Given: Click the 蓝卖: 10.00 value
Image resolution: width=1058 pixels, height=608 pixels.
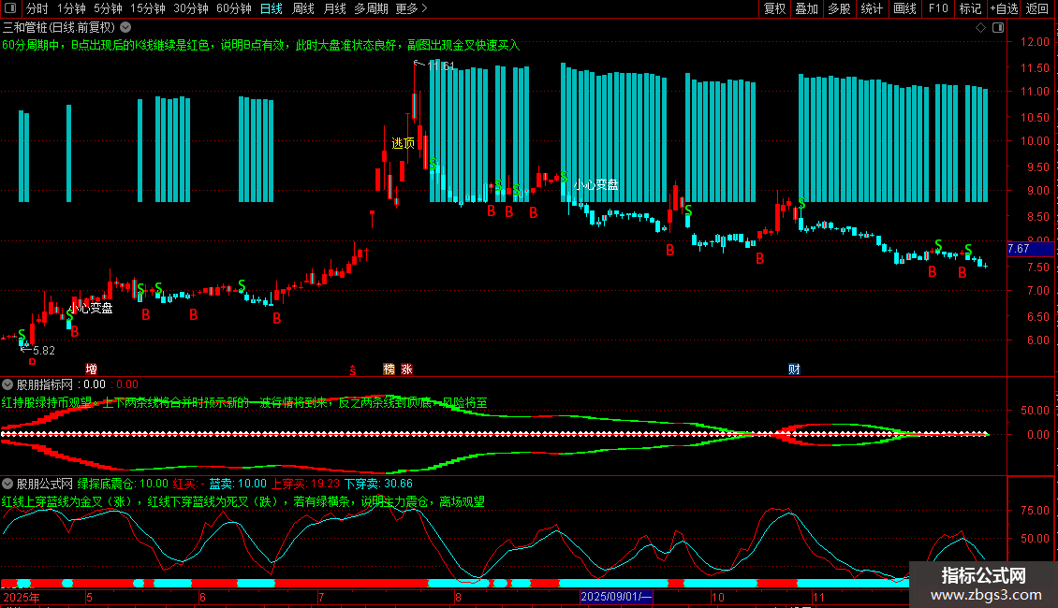Looking at the screenshot, I should [238, 484].
